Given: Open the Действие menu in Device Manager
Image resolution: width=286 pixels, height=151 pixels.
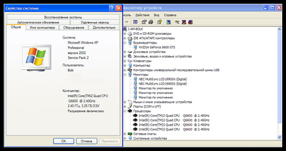Looking at the screenshot, I should [143, 15].
